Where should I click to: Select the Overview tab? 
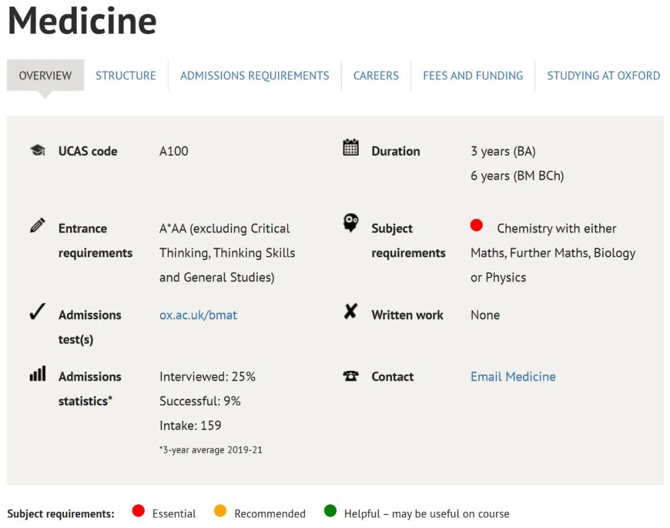pos(45,76)
